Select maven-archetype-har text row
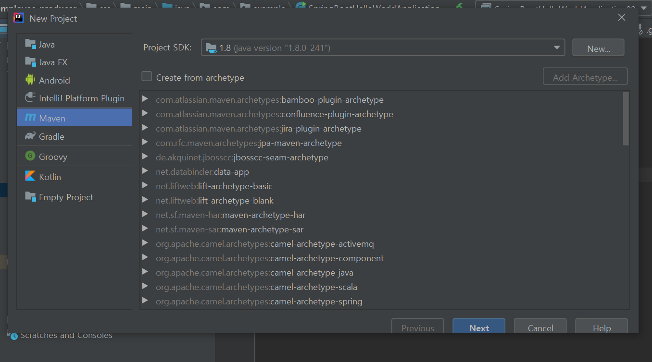Image resolution: width=652 pixels, height=362 pixels. click(230, 215)
